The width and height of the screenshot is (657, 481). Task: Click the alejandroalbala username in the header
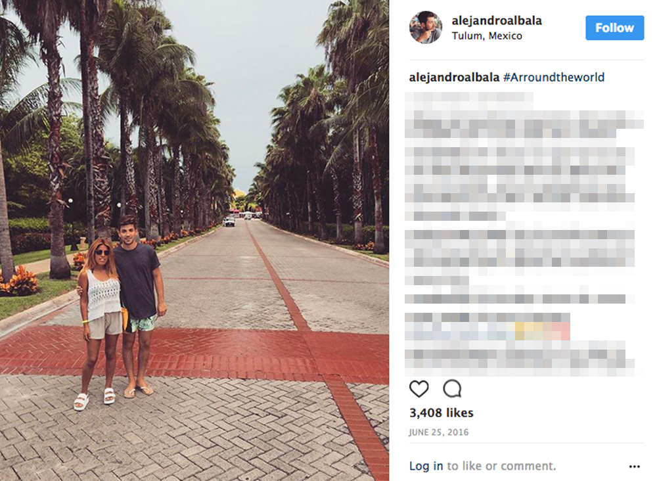tap(497, 20)
